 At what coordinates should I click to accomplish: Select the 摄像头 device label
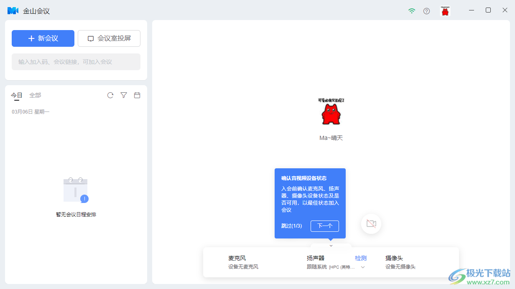click(x=394, y=258)
